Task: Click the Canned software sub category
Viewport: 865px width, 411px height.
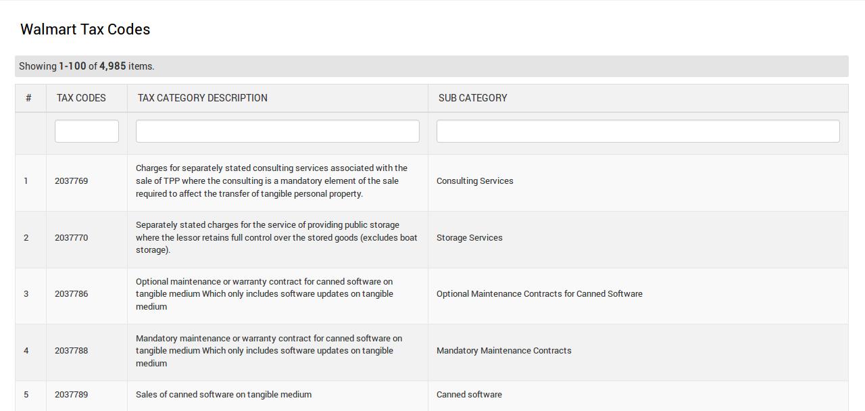Action: click(469, 395)
